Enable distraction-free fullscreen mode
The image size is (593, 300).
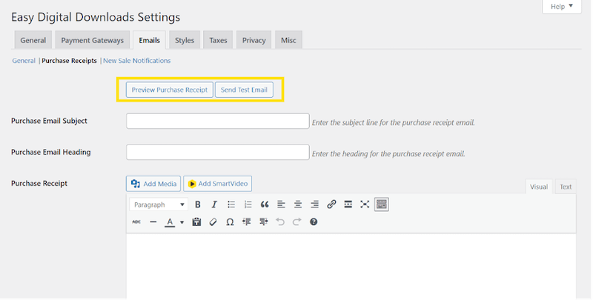(x=365, y=204)
